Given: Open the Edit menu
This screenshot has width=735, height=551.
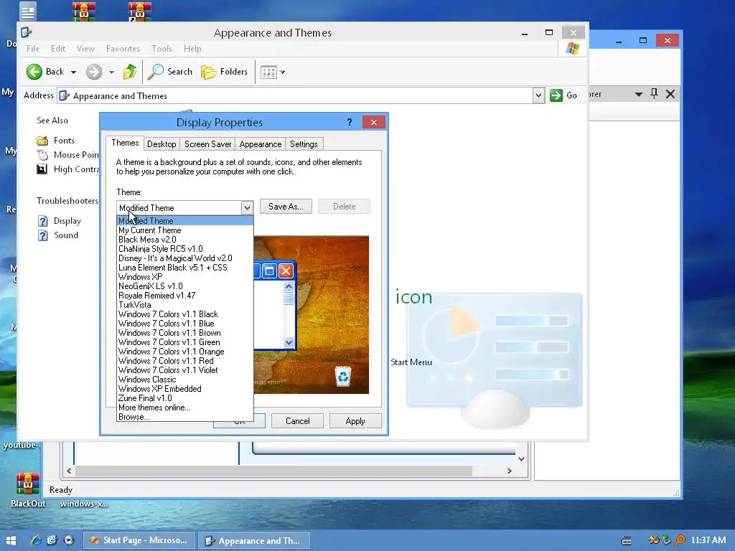Looking at the screenshot, I should coord(58,49).
